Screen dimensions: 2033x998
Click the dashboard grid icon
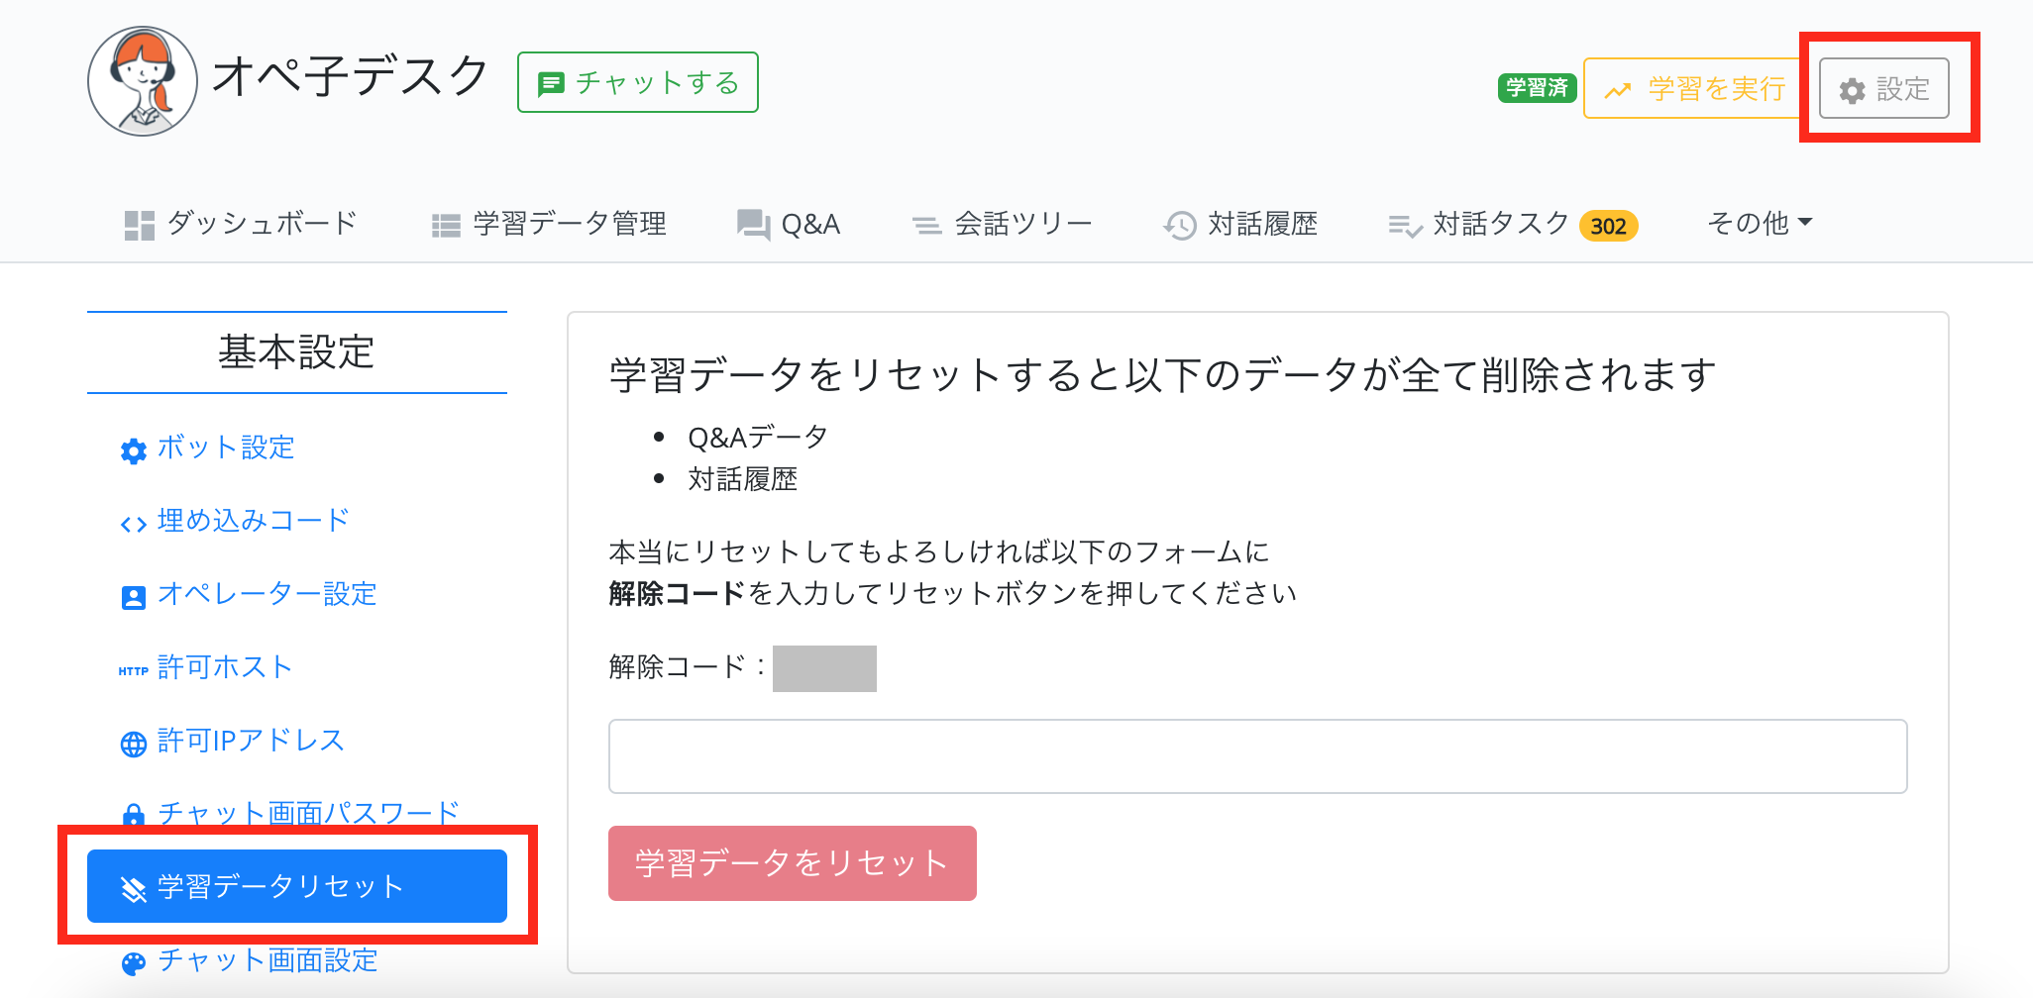click(140, 226)
